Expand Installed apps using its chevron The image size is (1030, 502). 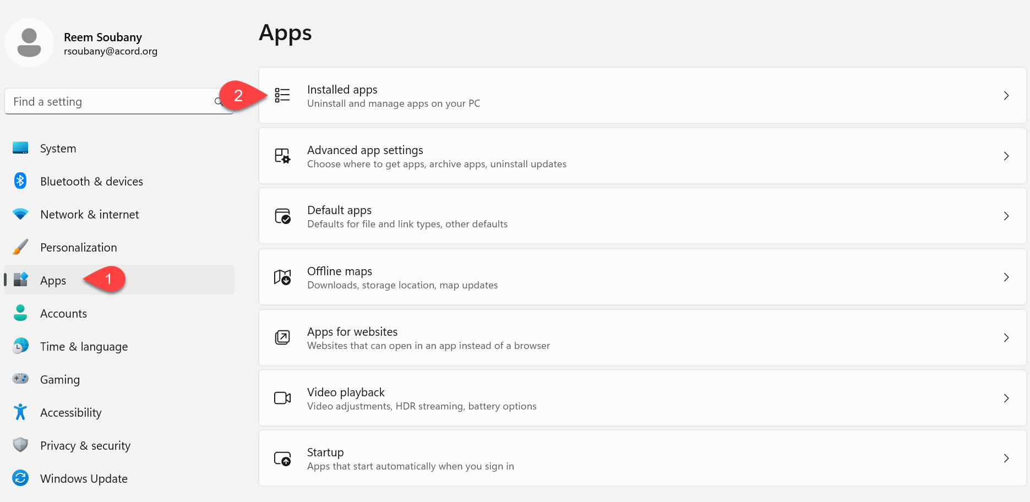click(x=1006, y=96)
